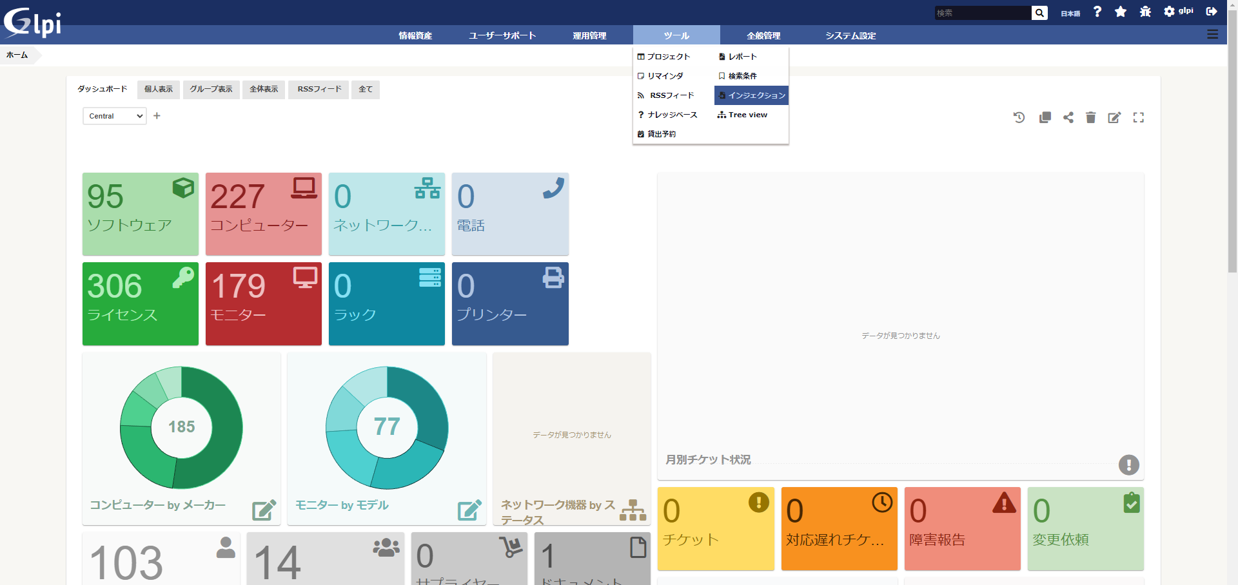The image size is (1238, 585).
Task: Select インジェクション in the ツール menu
Action: 751,95
